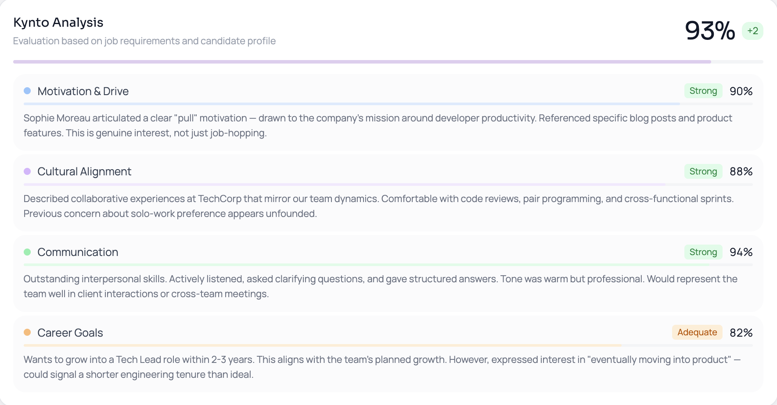
Task: Click the Adequate badge for Career Goals
Action: 697,333
